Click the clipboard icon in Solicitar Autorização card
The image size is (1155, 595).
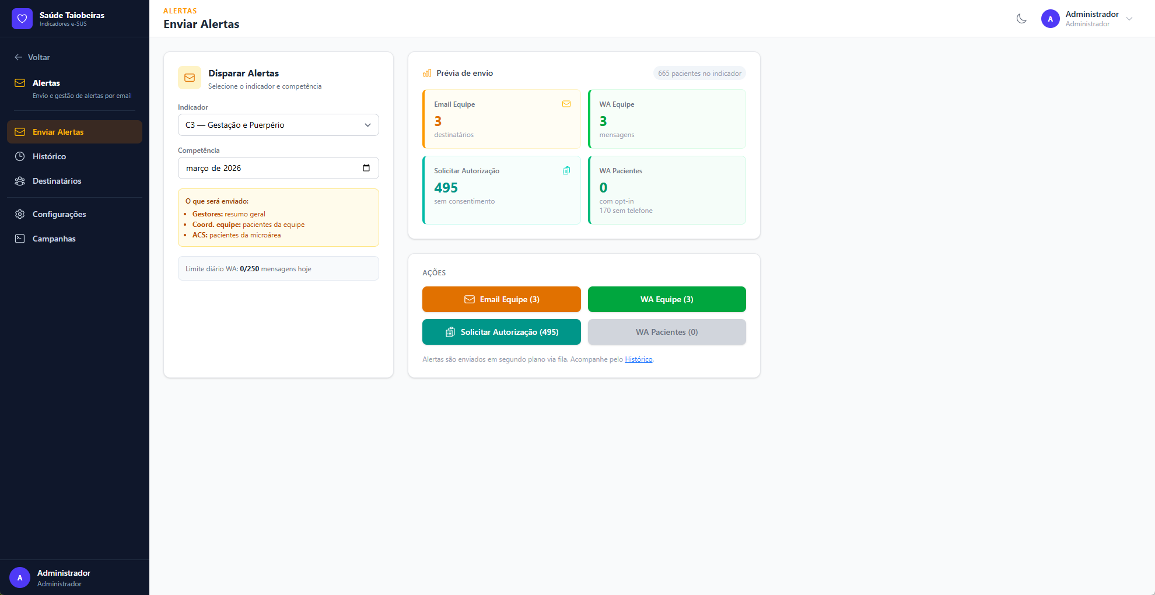tap(566, 171)
